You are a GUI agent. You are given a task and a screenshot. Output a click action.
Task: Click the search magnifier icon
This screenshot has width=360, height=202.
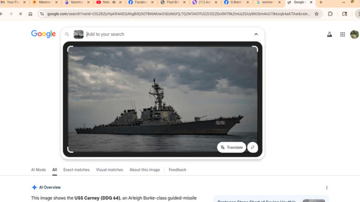(67, 34)
